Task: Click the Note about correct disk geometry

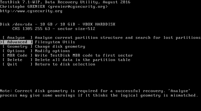Action: (x=99, y=93)
